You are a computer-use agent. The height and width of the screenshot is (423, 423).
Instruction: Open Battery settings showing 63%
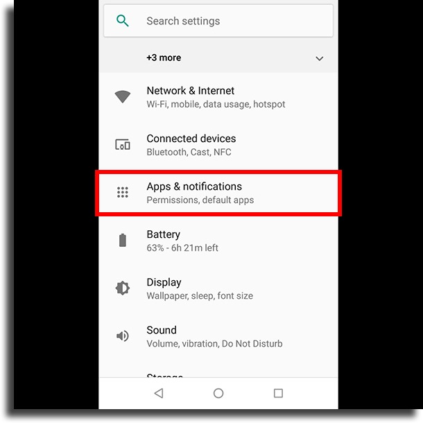tap(218, 241)
